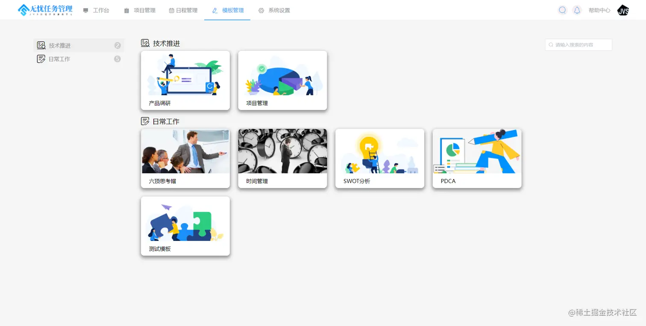Choose the PDCA template card
Viewport: 646px width, 326px height.
coord(477,159)
